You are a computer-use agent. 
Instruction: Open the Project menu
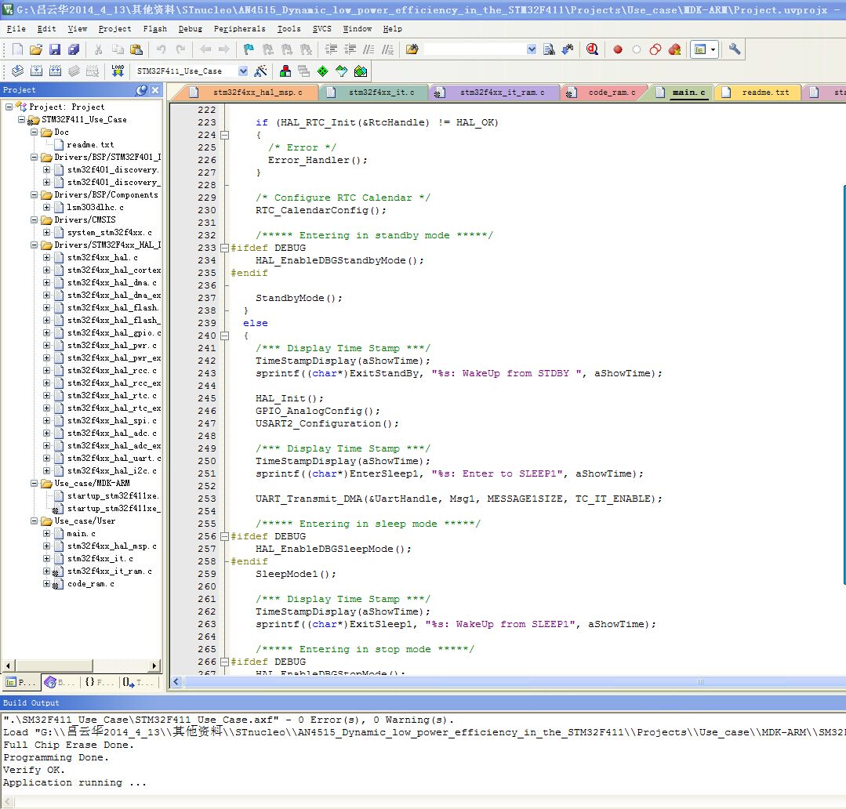[x=114, y=29]
